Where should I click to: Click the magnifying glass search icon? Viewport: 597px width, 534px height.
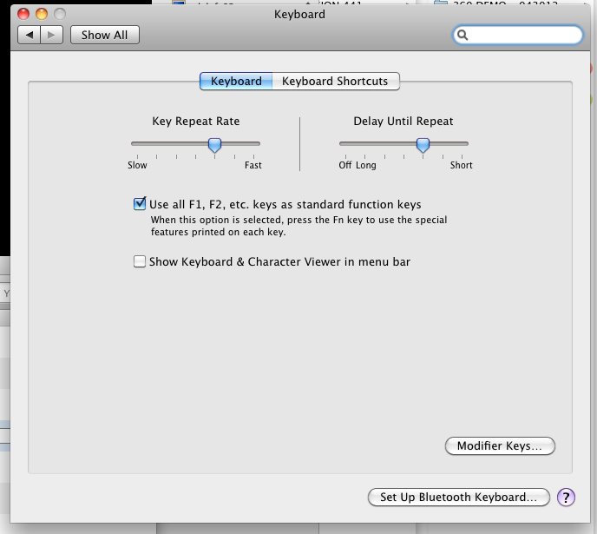point(463,35)
